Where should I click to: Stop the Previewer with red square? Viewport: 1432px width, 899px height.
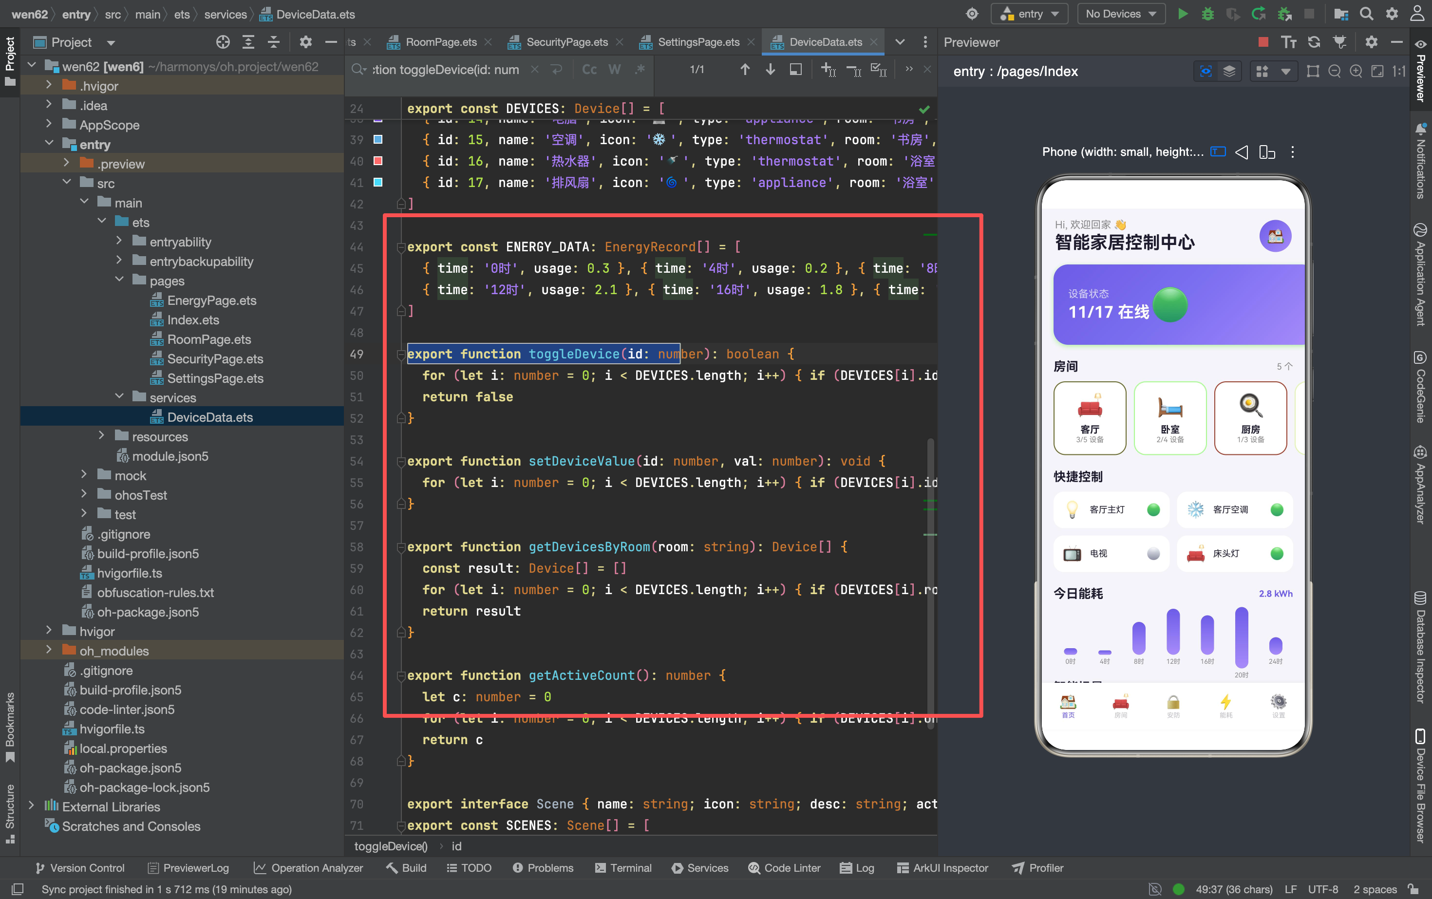click(x=1263, y=41)
